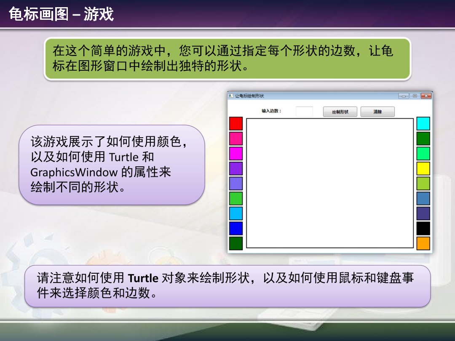Pick the yellow color swatch
Screen dimensions: 455x341
coord(423,168)
